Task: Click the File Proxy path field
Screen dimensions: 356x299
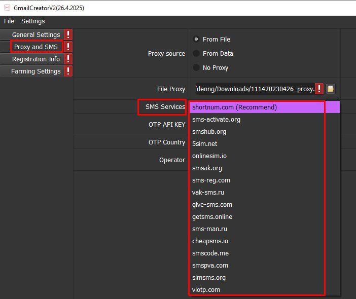Action: point(256,89)
